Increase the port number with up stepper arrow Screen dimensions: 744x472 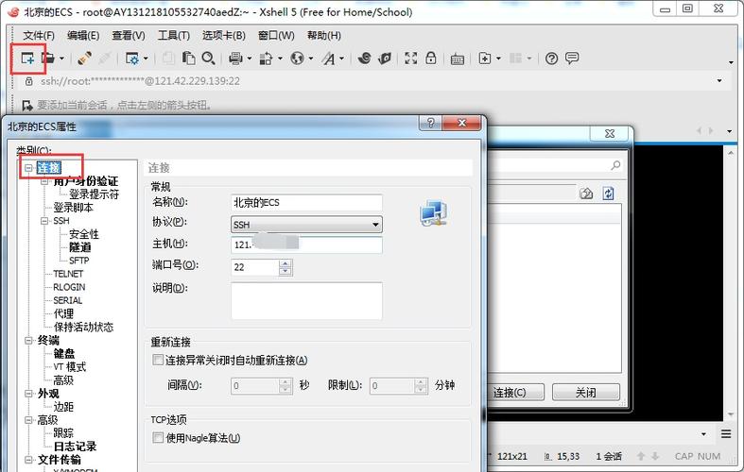click(285, 263)
